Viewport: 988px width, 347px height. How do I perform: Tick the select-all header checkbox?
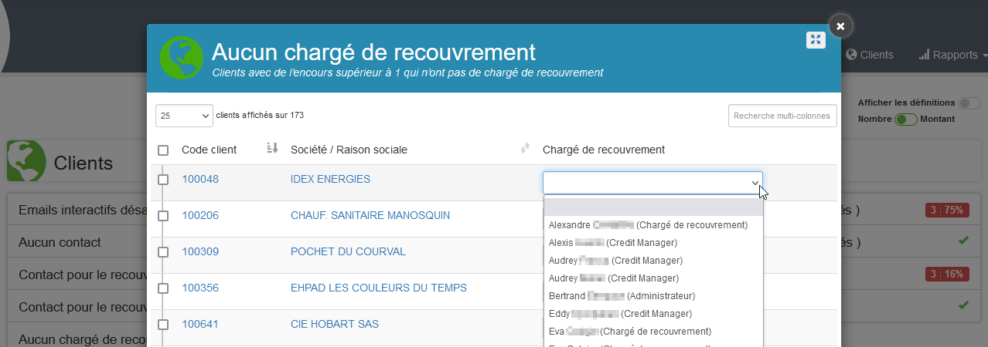(x=163, y=150)
